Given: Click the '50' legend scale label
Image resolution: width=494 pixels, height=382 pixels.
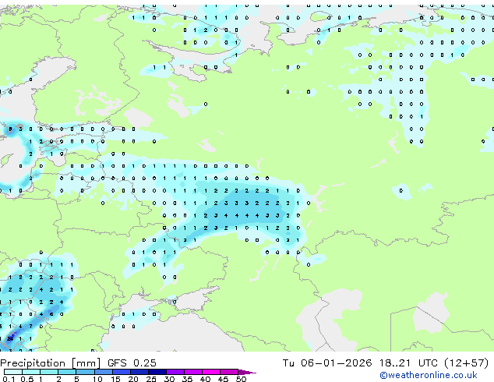Looking at the screenshot, I should click(x=241, y=379).
